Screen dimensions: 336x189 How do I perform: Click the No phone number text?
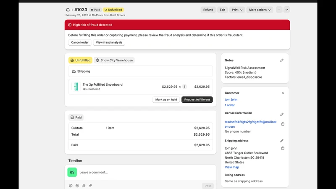[238, 131]
